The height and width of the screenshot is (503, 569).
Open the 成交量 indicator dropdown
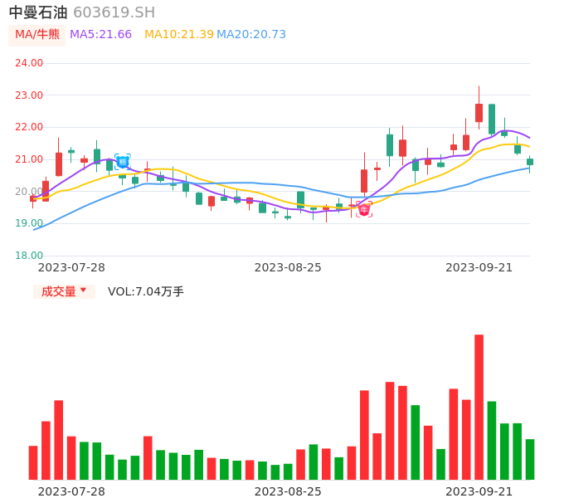click(x=64, y=291)
